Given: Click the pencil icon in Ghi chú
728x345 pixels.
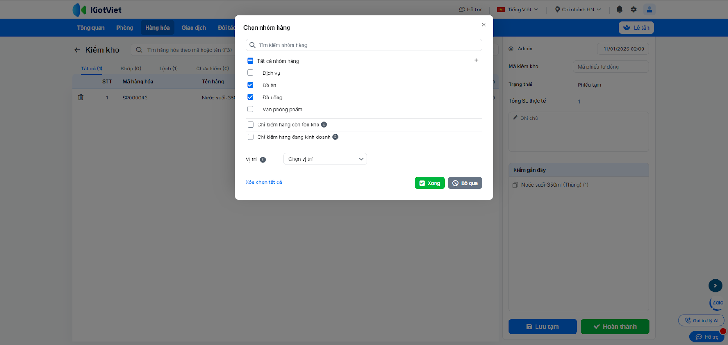Looking at the screenshot, I should point(516,118).
